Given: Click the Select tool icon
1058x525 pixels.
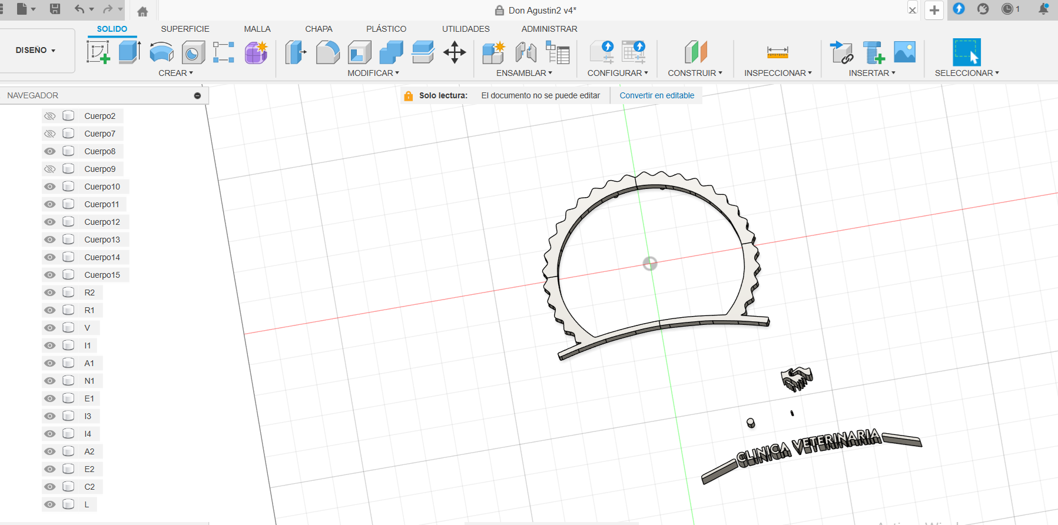Looking at the screenshot, I should pyautogui.click(x=967, y=52).
